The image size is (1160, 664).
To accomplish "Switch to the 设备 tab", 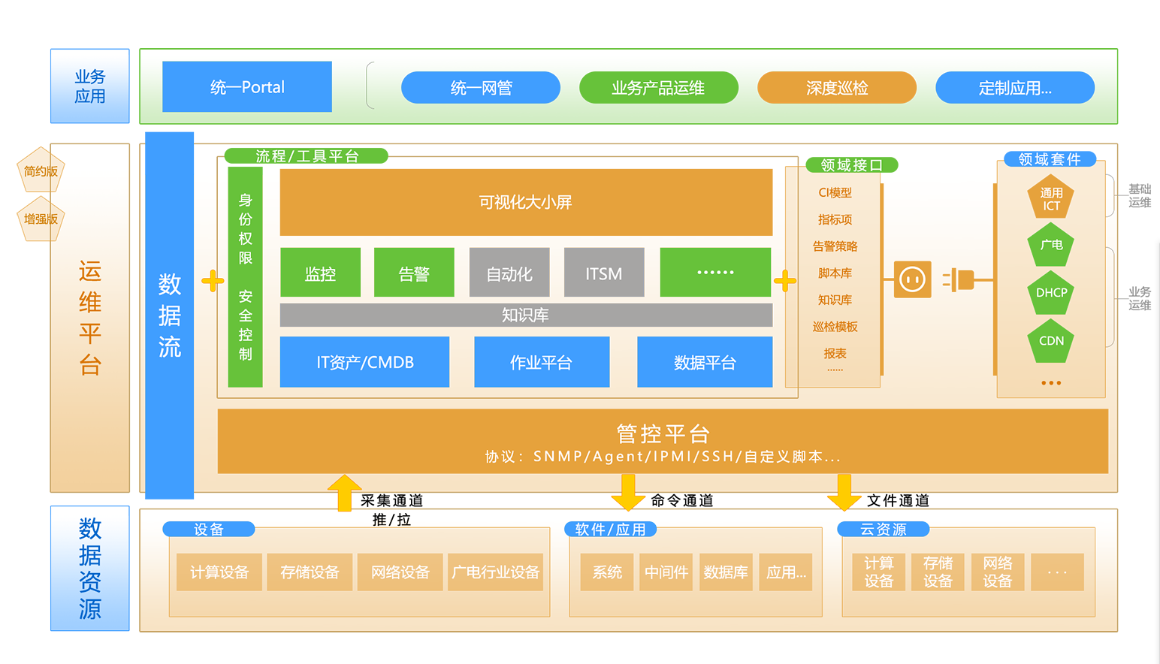I will tap(209, 529).
